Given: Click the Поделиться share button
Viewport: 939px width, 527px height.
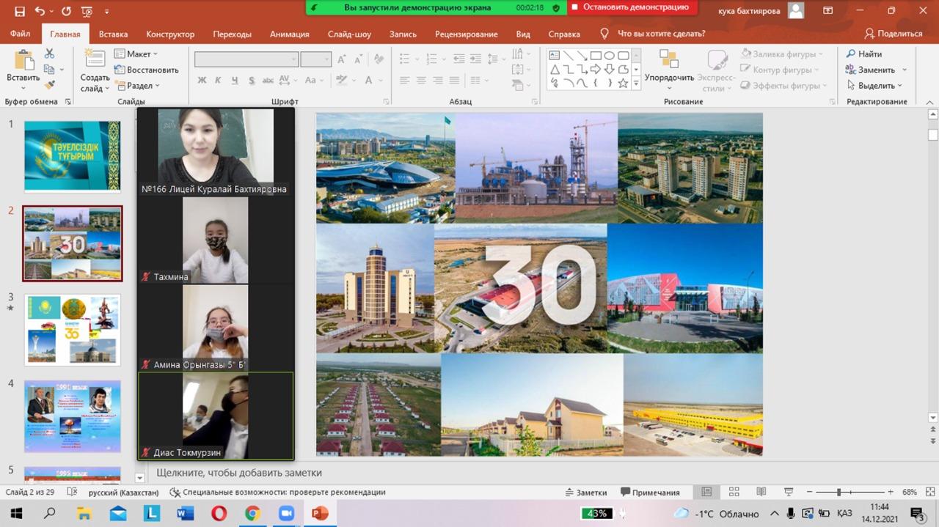Looking at the screenshot, I should click(x=893, y=34).
